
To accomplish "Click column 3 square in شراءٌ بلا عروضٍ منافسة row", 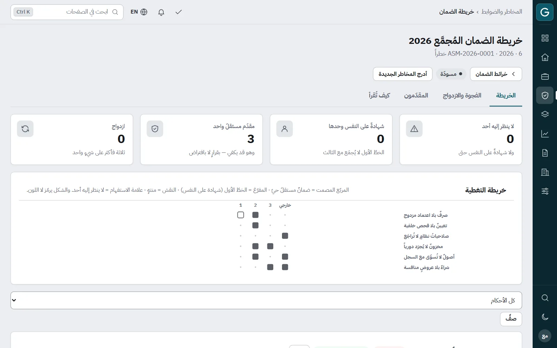I will click(x=270, y=267).
